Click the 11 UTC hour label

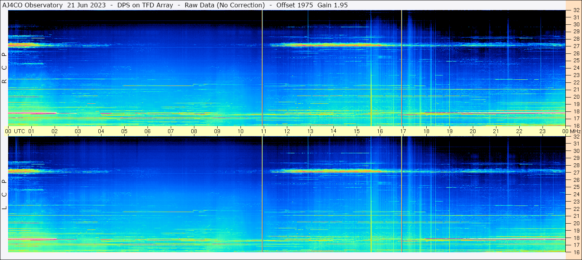click(264, 131)
